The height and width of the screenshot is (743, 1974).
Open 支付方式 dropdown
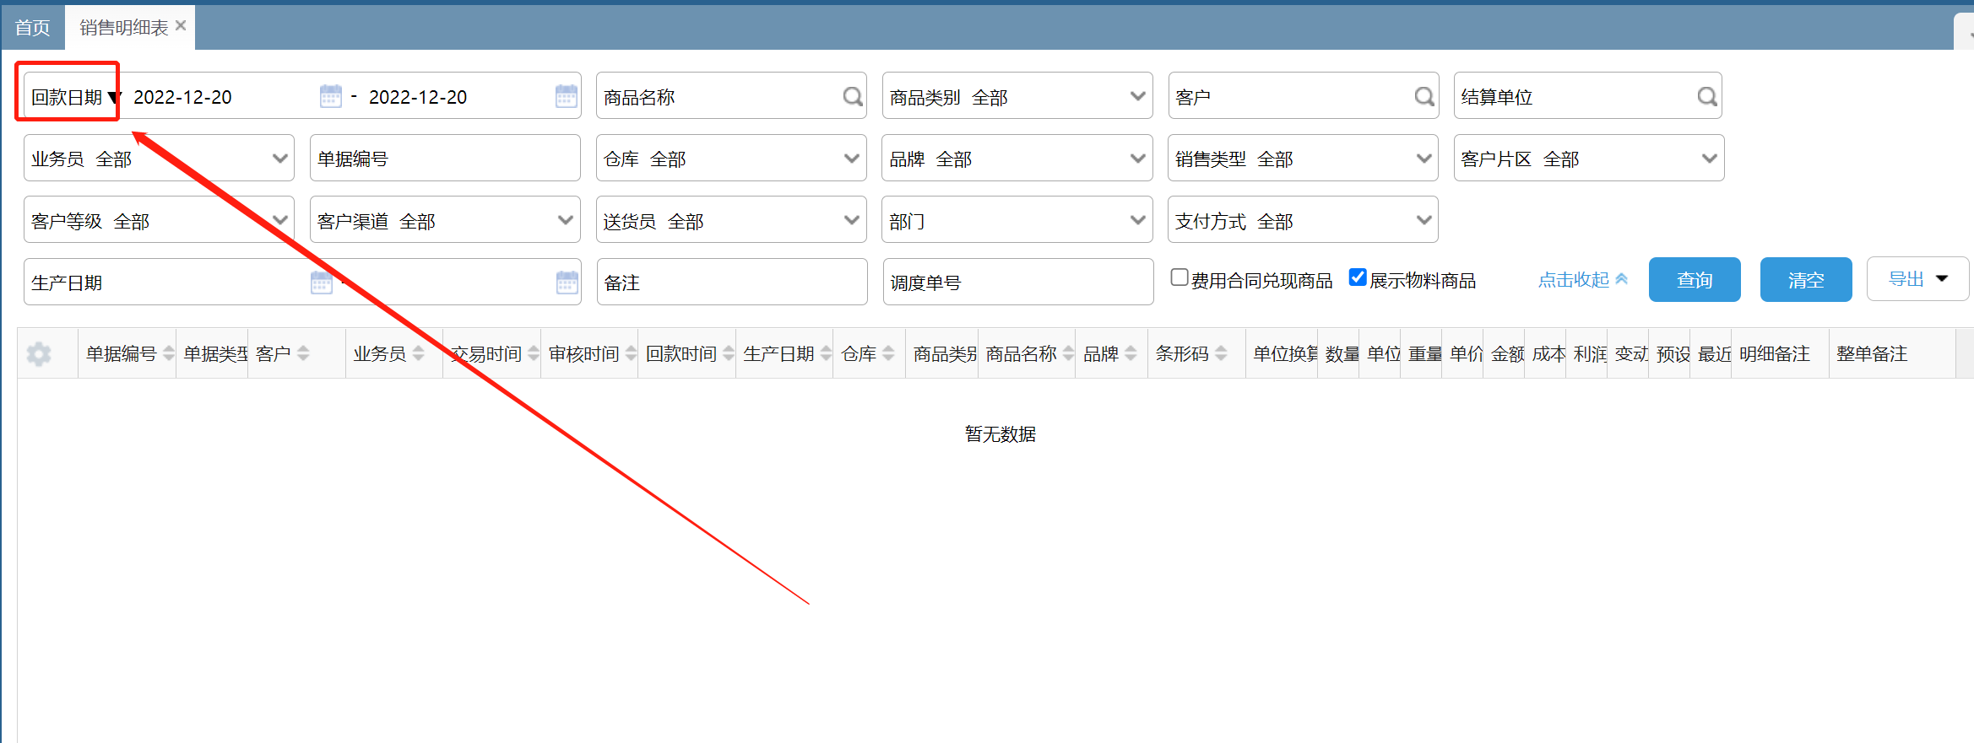coord(1303,220)
